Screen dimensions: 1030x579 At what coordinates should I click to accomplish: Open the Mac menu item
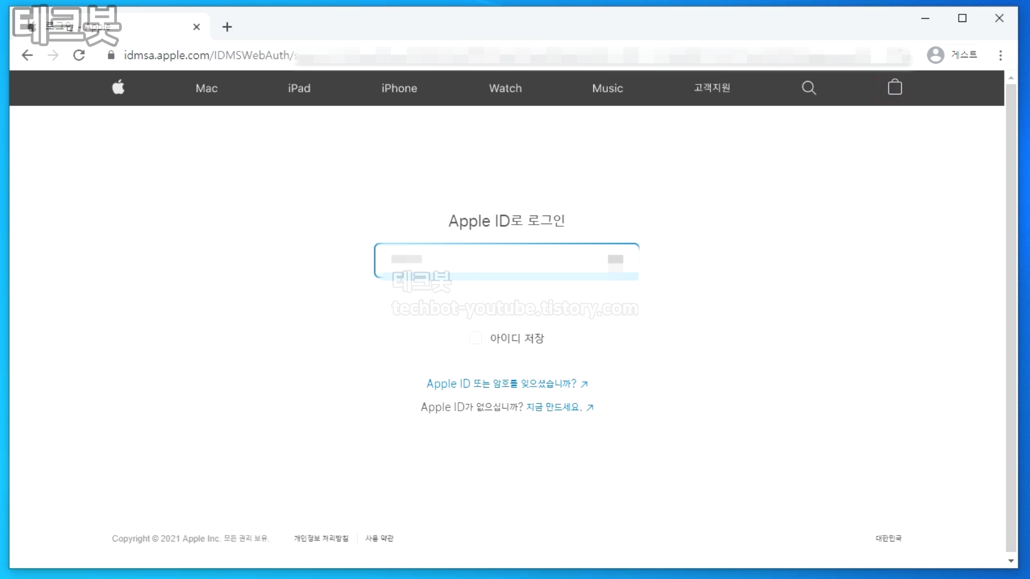pyautogui.click(x=207, y=88)
